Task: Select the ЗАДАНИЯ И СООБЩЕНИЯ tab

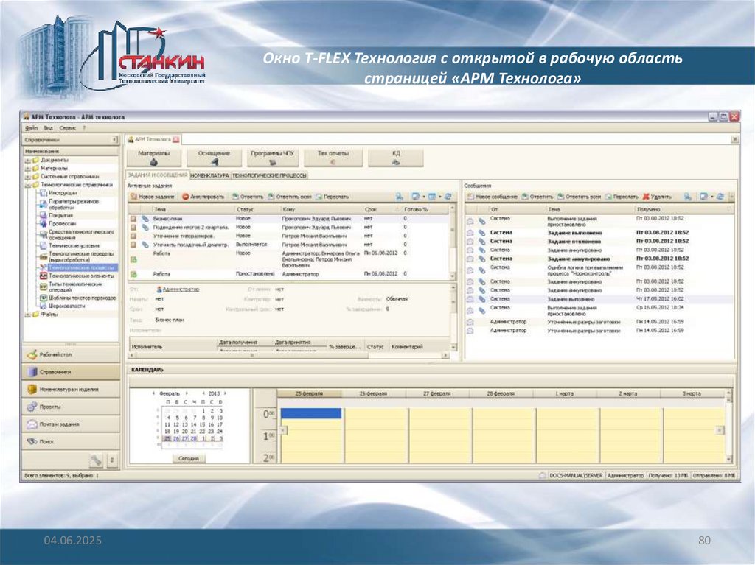Action: pyautogui.click(x=158, y=175)
